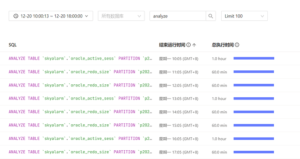
Task: Click info icon next to 总执行时间
Action: click(237, 45)
